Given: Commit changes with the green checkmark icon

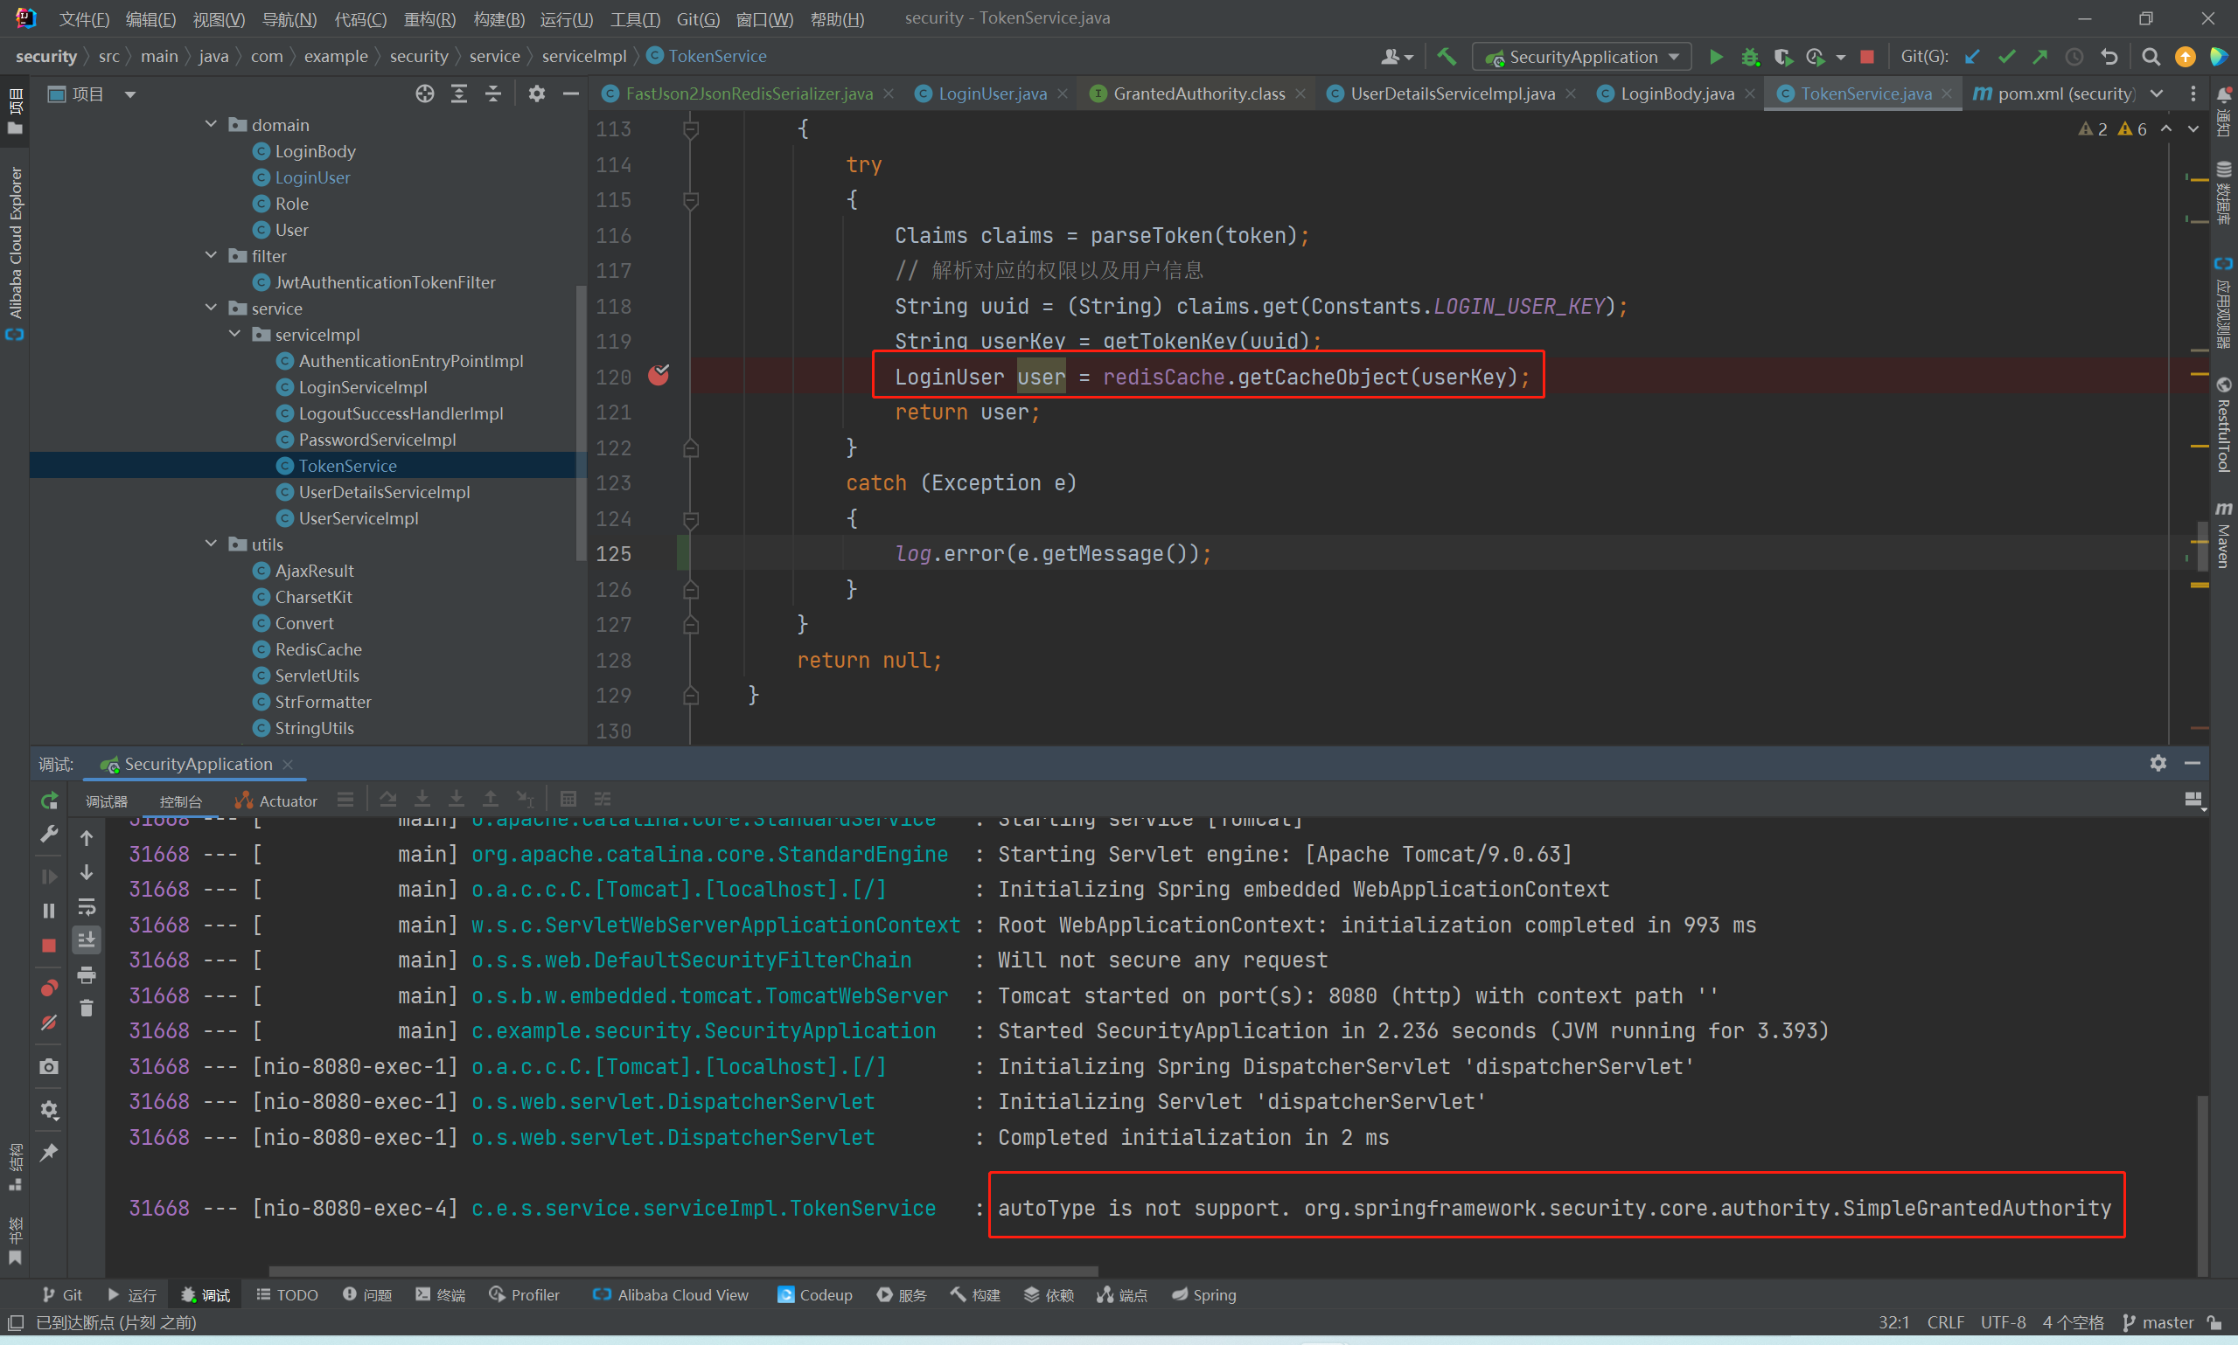Looking at the screenshot, I should coord(2006,57).
